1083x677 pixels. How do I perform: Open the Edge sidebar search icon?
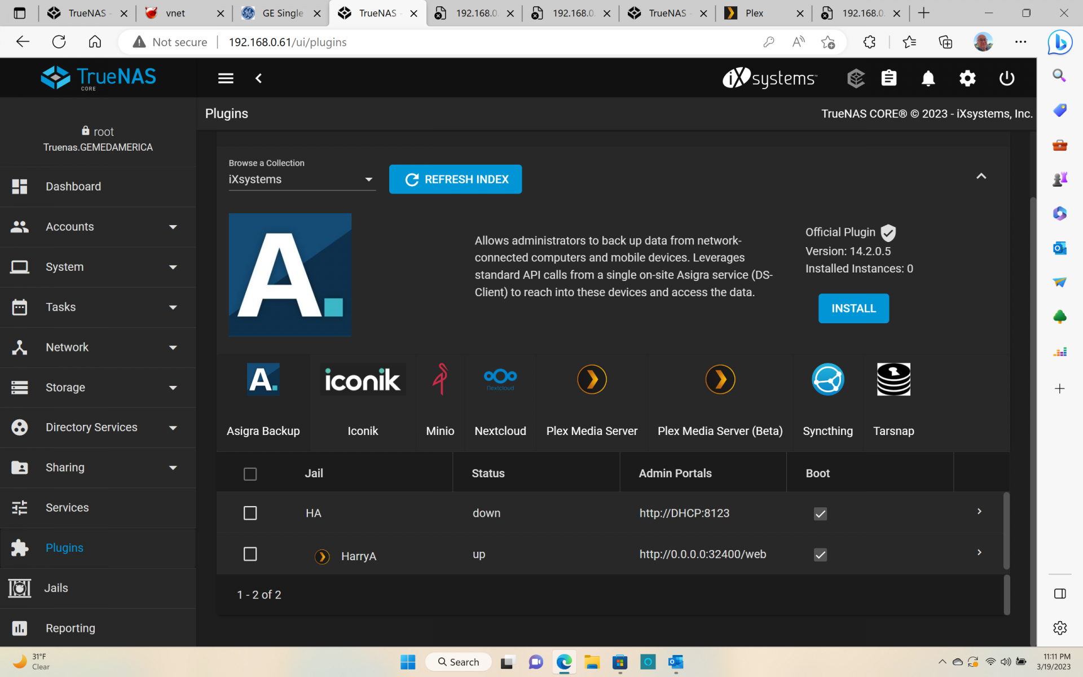(x=1059, y=76)
